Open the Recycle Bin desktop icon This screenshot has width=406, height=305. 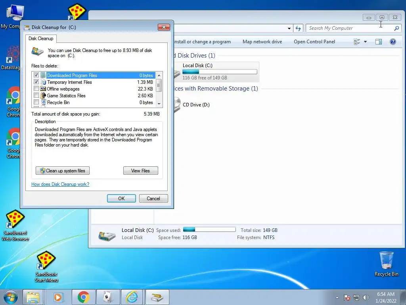pyautogui.click(x=386, y=264)
